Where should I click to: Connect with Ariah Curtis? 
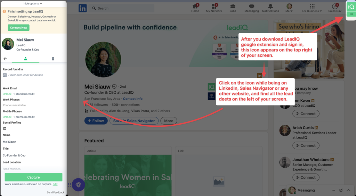tap(306, 145)
